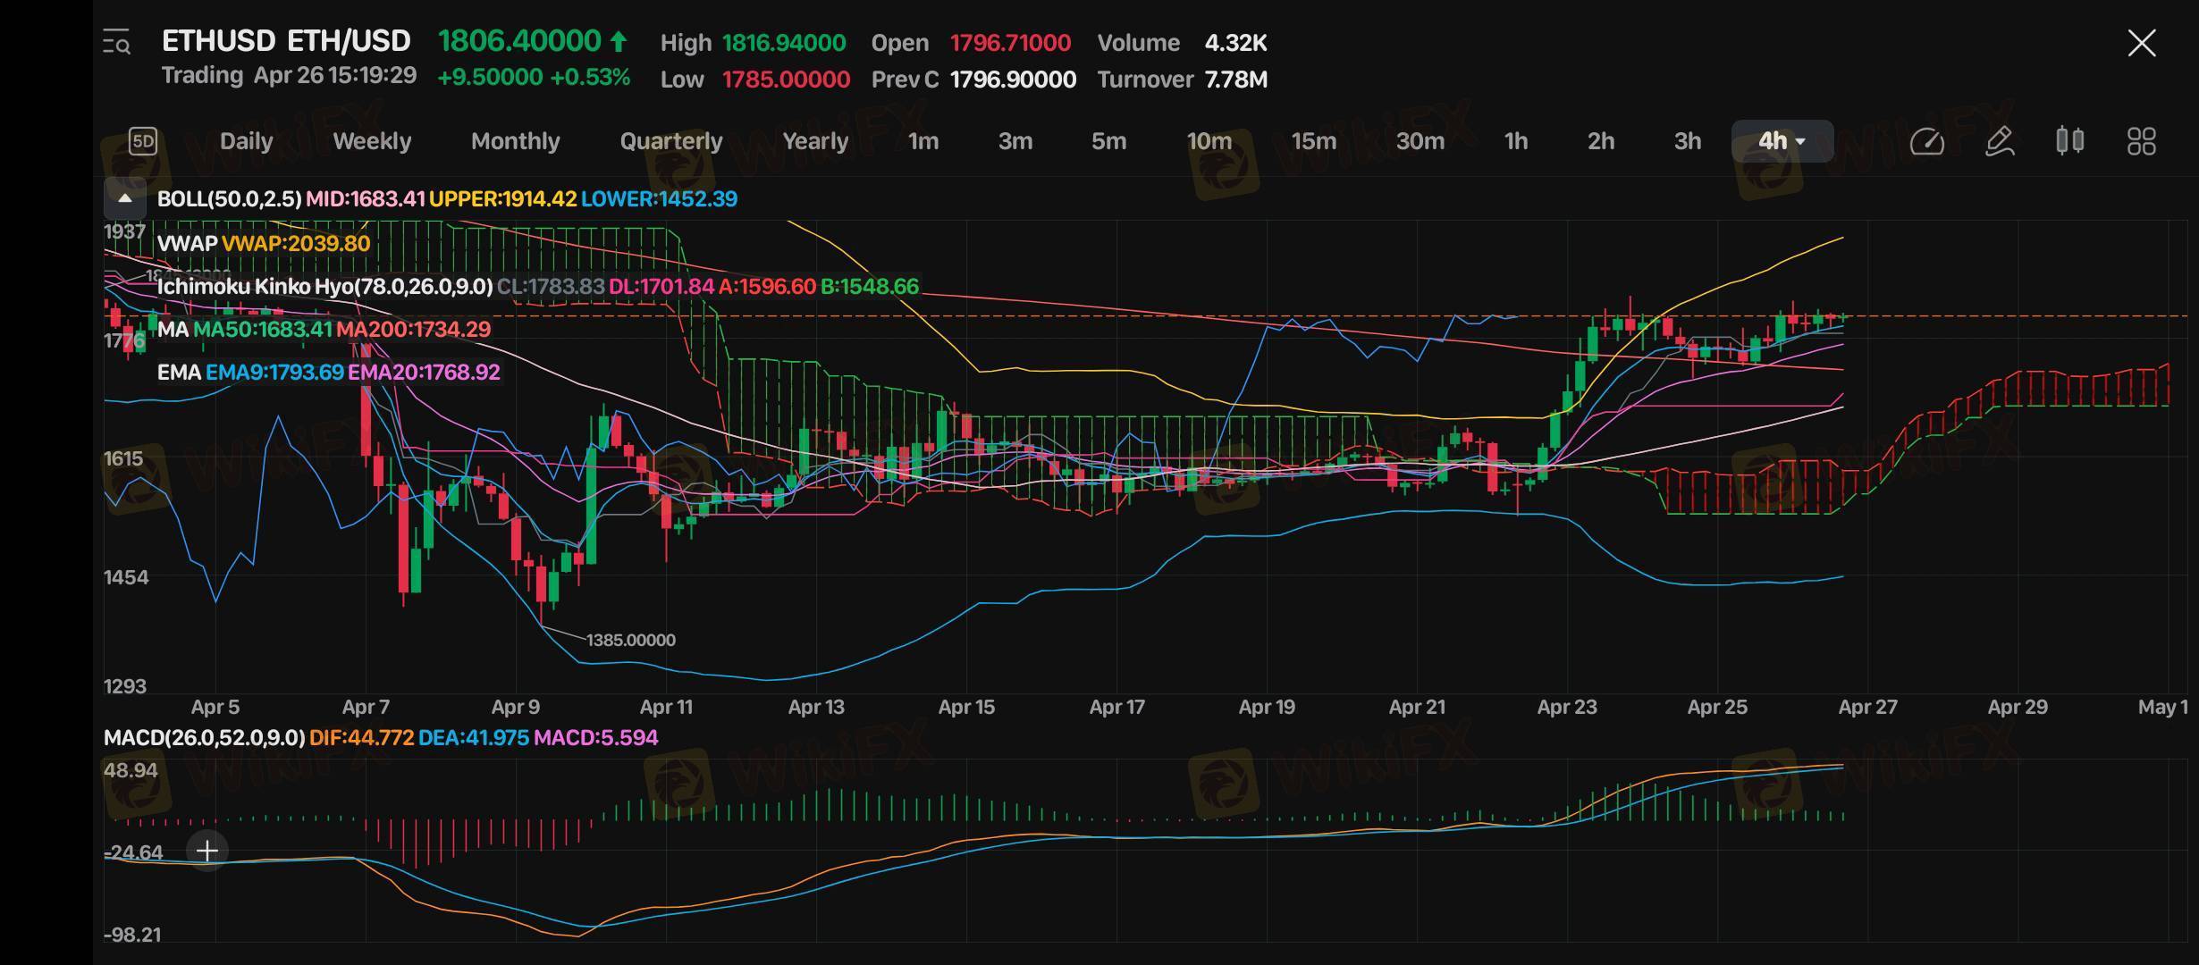Open the speed gauge indicator icon
This screenshot has width=2199, height=965.
coord(1926,141)
